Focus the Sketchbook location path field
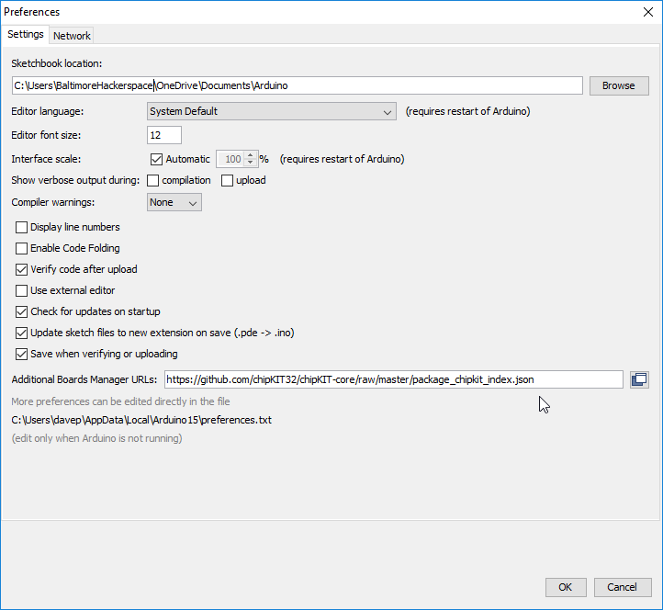This screenshot has width=663, height=610. point(298,85)
